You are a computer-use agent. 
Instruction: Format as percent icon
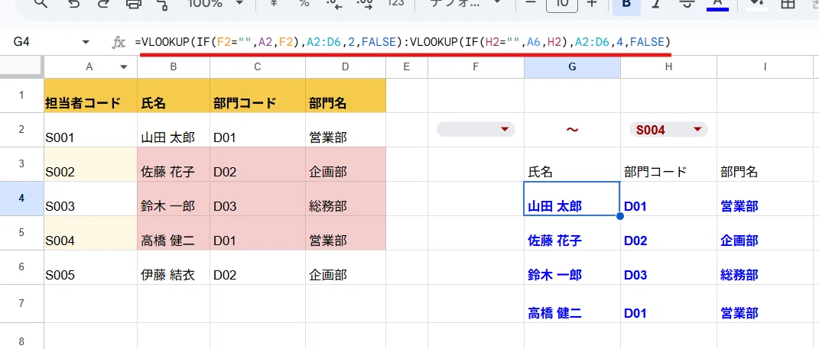pos(304,3)
